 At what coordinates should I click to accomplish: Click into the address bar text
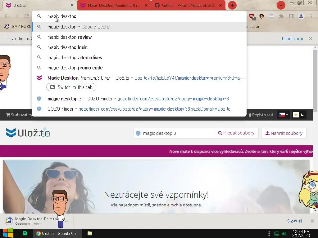click(x=62, y=16)
